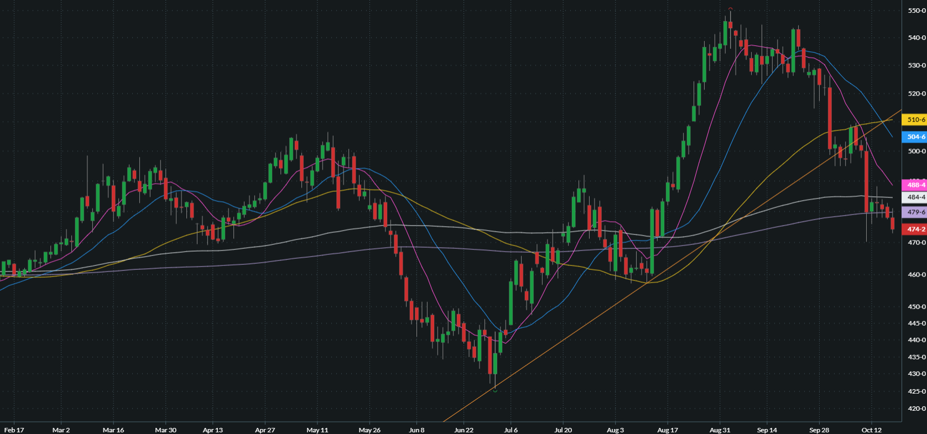Click the 540-0 price axis label
The height and width of the screenshot is (434, 927).
(x=916, y=38)
